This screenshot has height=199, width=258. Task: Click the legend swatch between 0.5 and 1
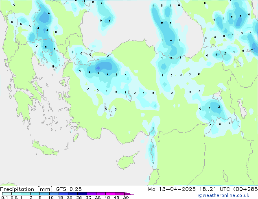click(x=16, y=194)
